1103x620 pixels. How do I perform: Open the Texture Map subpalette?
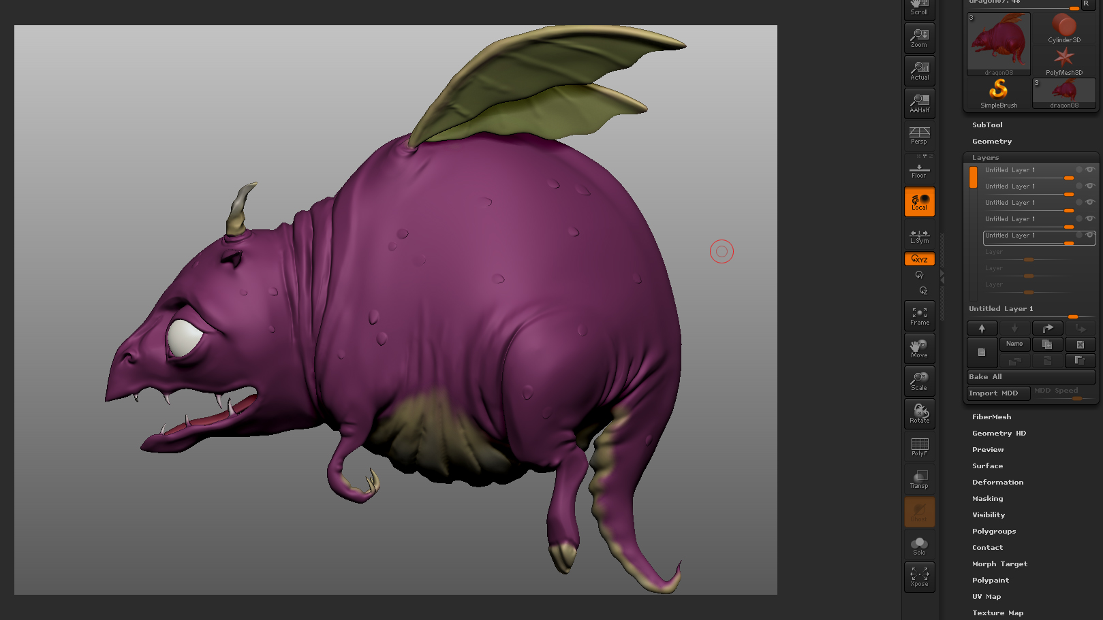[x=997, y=613]
